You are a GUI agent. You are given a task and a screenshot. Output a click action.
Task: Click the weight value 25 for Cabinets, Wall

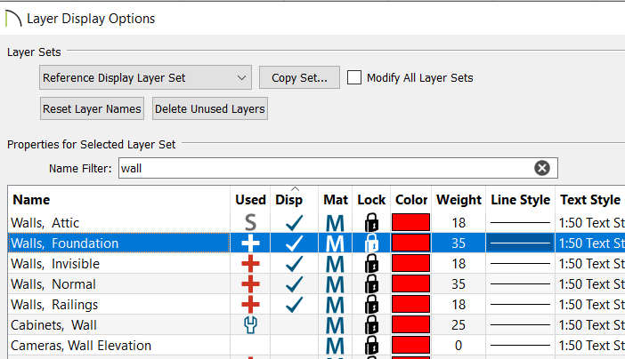coord(459,325)
